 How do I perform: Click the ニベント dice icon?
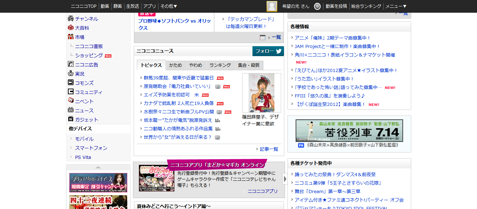(x=71, y=101)
